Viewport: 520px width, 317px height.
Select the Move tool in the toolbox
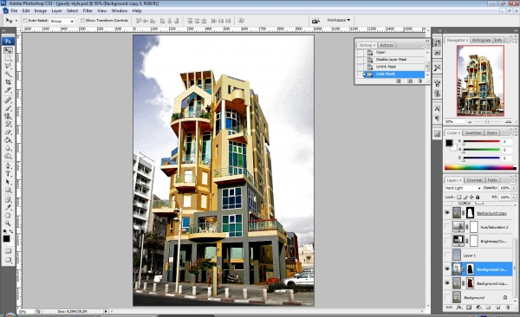[8, 50]
